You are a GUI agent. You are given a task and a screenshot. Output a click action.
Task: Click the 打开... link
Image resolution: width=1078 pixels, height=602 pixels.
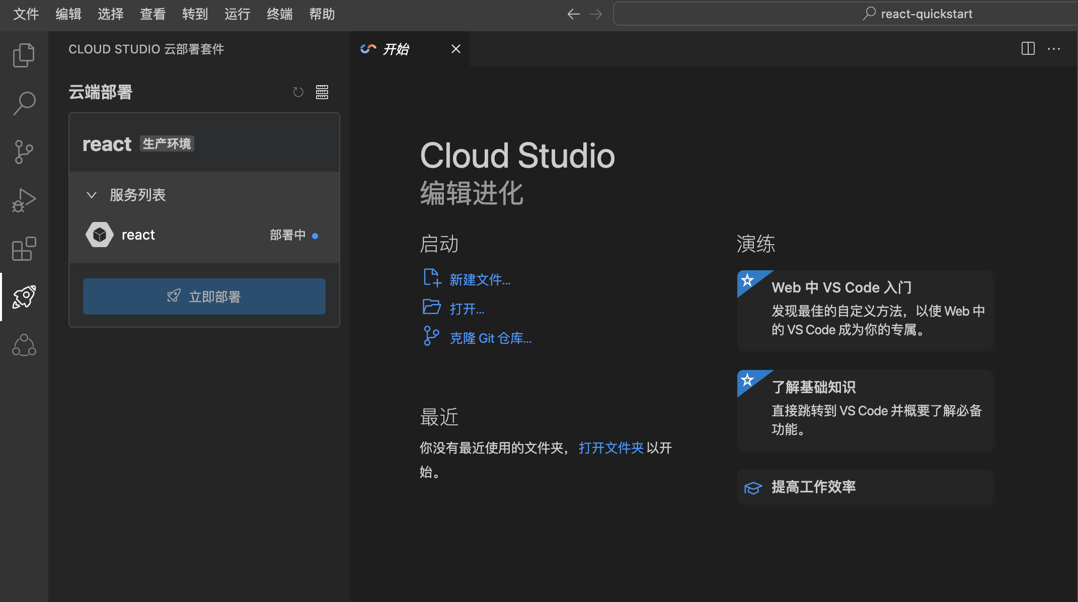467,309
